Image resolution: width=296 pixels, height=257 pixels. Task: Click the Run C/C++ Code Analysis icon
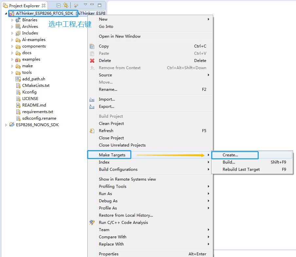point(92,223)
